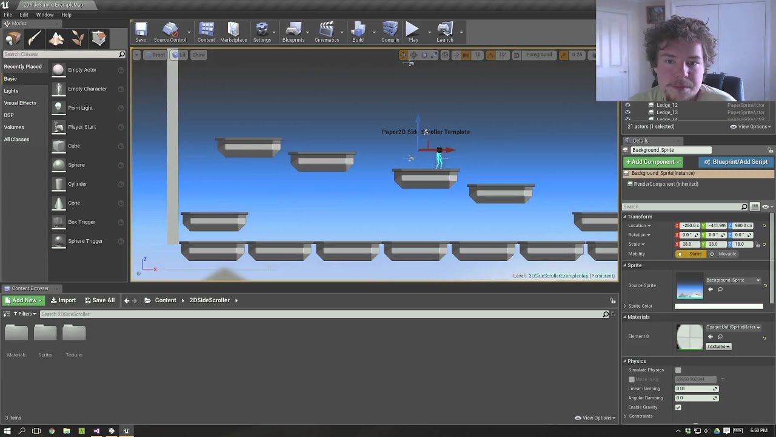The image size is (776, 437).
Task: Select the Cone primitive item
Action: (88, 203)
